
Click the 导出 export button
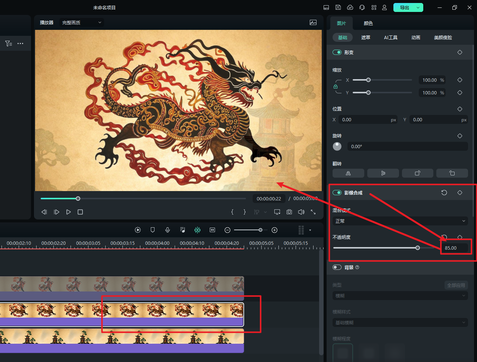[404, 7]
